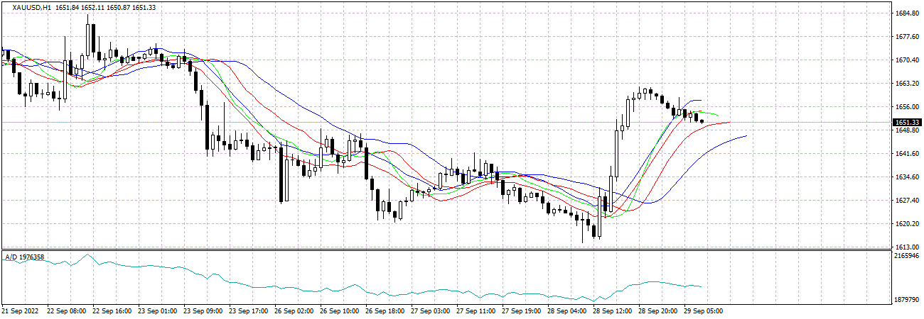
Task: Click the 29 Sep 05:00 time label
Action: [x=702, y=311]
